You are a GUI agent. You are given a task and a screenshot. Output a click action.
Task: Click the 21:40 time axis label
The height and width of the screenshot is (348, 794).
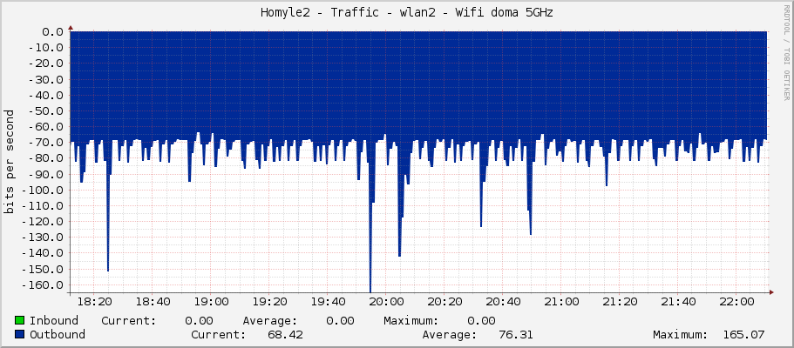point(677,302)
